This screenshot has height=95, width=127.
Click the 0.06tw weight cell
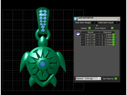[109, 35]
